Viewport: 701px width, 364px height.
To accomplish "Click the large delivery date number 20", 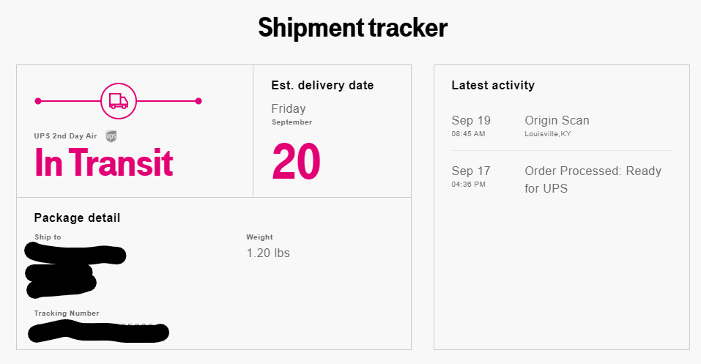I will coord(296,161).
